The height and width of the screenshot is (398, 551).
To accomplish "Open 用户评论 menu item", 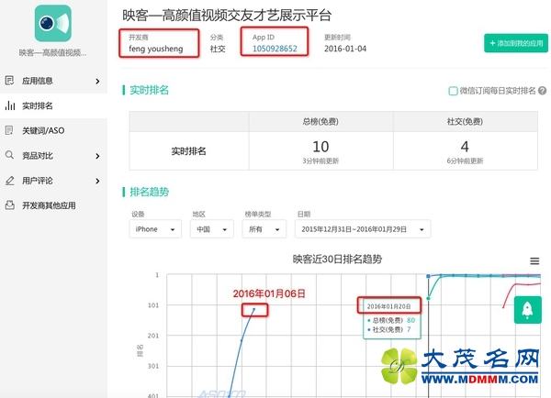I will coord(54,181).
